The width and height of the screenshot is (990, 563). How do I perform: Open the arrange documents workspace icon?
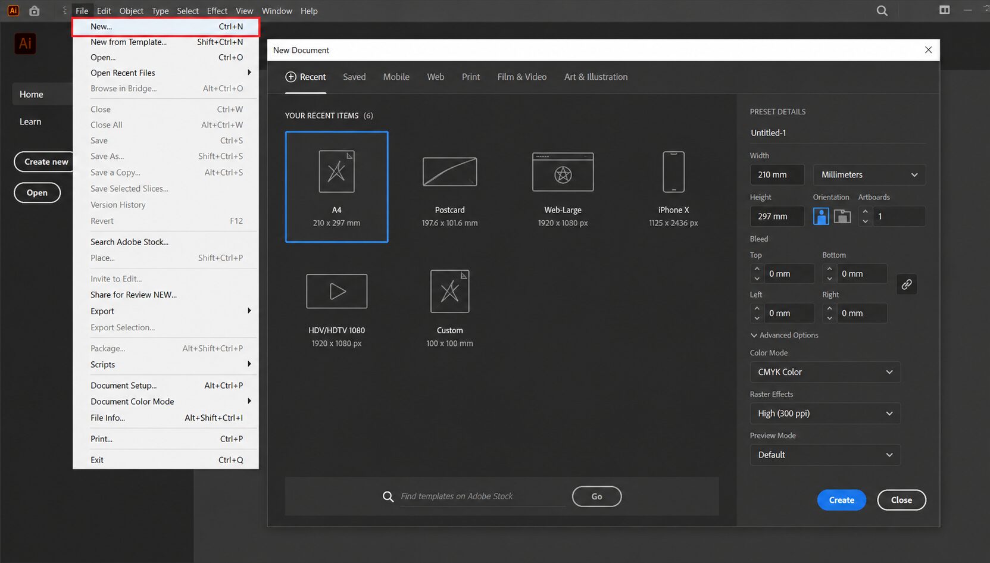point(944,10)
